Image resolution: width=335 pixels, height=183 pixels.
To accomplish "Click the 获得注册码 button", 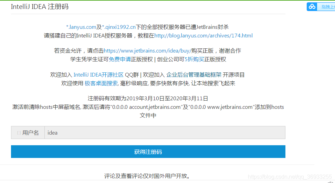I will [x=148, y=152].
